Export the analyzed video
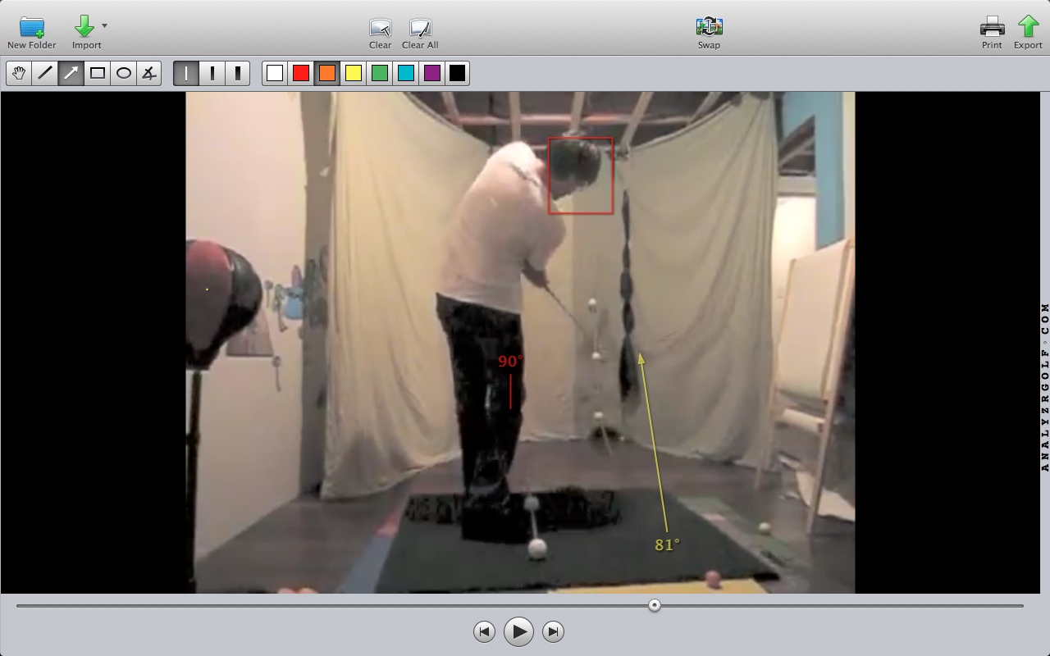Screen dimensions: 1050x656 coord(1028,27)
